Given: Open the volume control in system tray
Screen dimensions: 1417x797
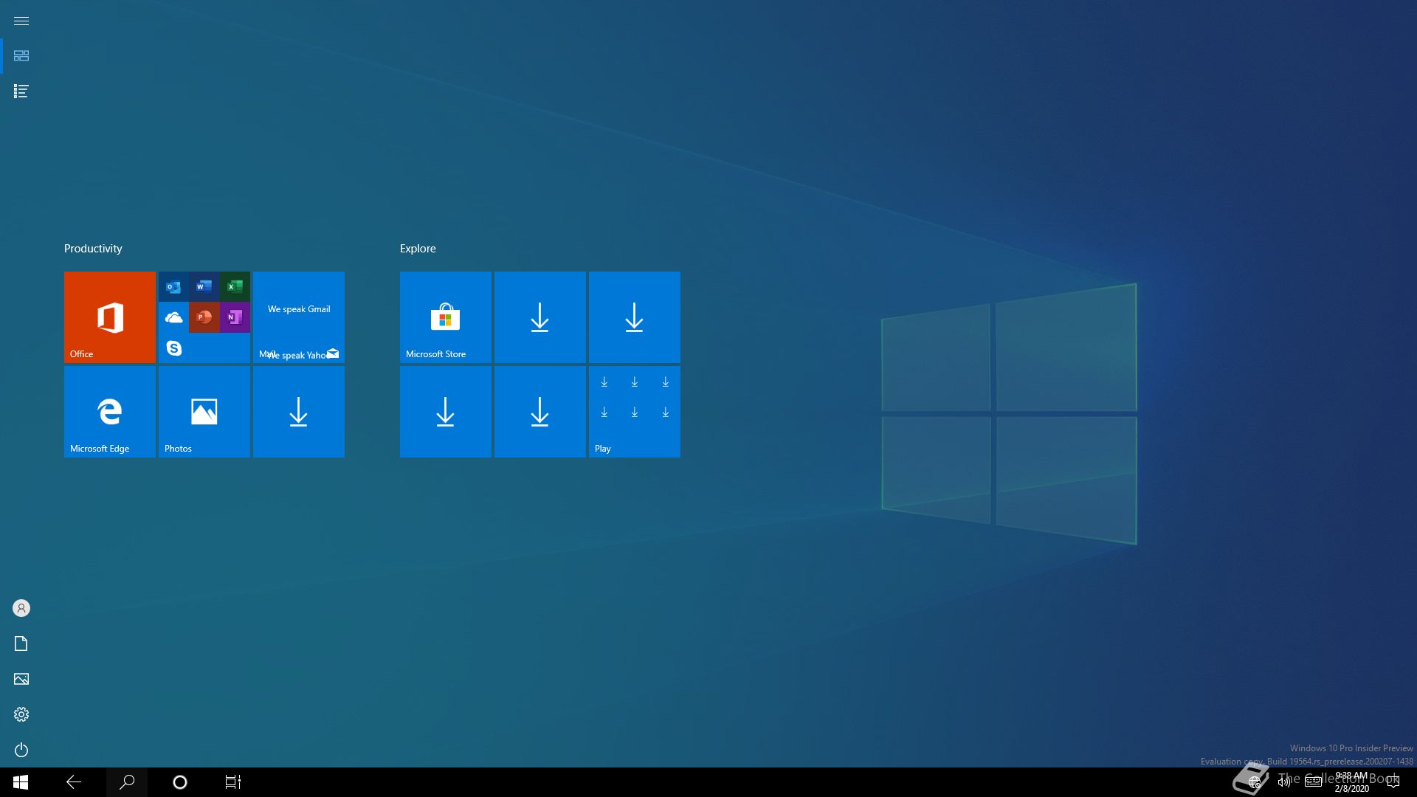Looking at the screenshot, I should click(x=1284, y=782).
